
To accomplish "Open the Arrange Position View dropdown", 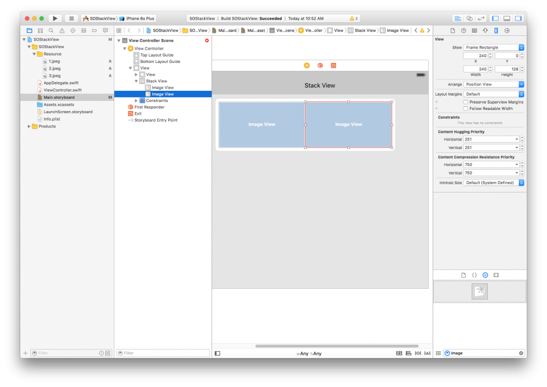I will [494, 84].
